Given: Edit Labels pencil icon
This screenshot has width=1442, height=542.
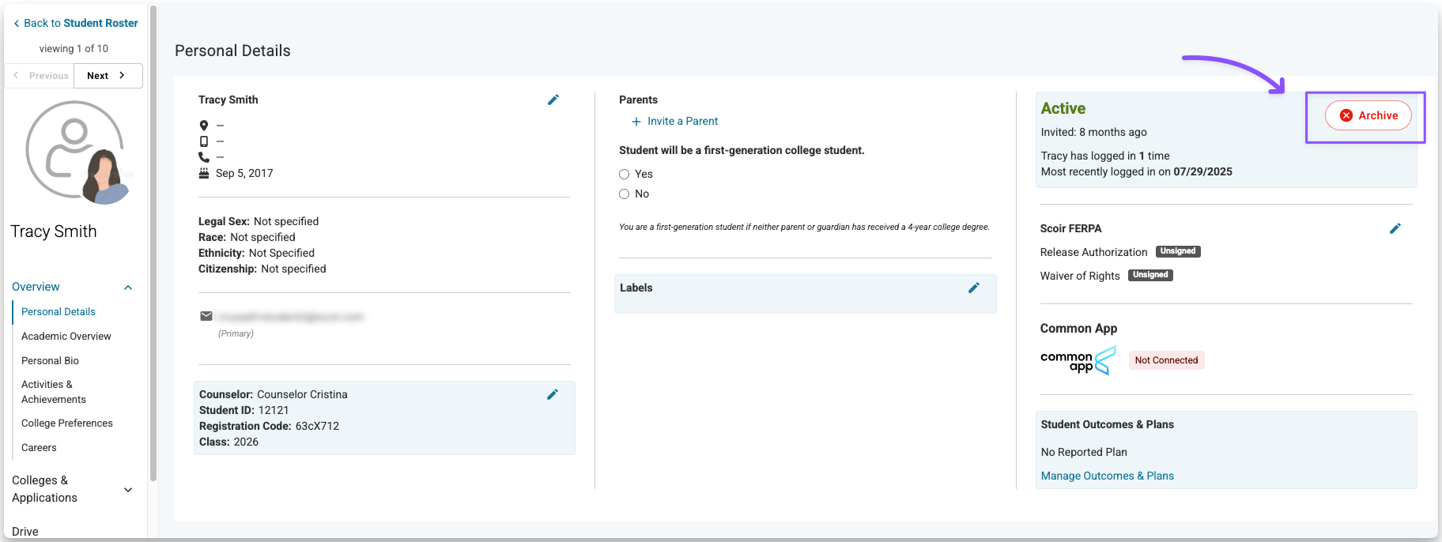Looking at the screenshot, I should 974,288.
